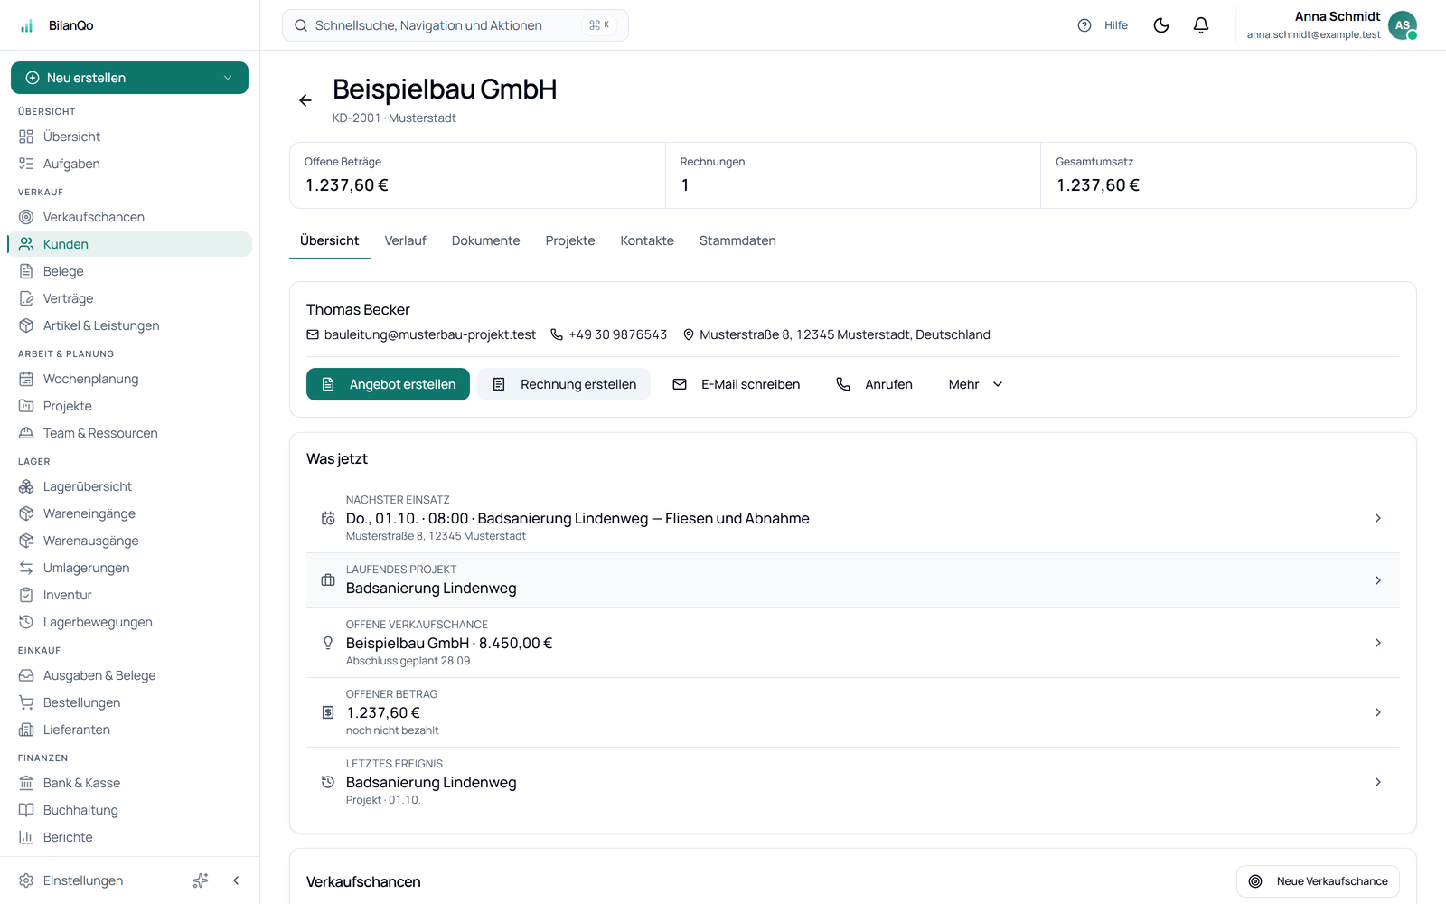Open Lagerbewegungen history
Viewport: 1446px width, 904px height.
[x=129, y=622]
